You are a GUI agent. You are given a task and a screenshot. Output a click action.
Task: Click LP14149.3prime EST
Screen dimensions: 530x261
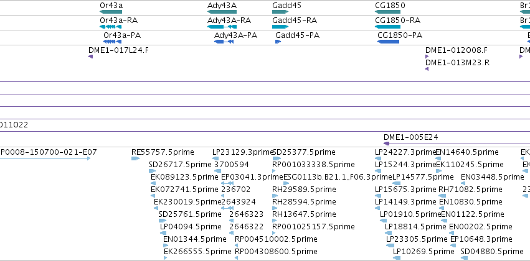click(x=377, y=208)
